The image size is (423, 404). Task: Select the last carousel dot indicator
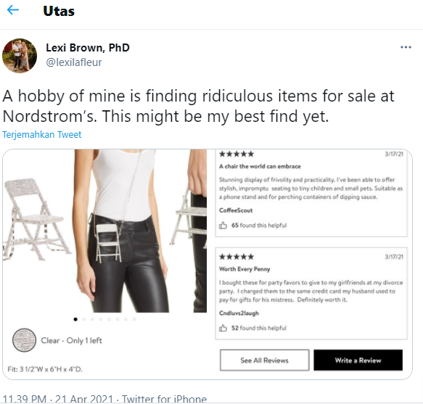(134, 319)
